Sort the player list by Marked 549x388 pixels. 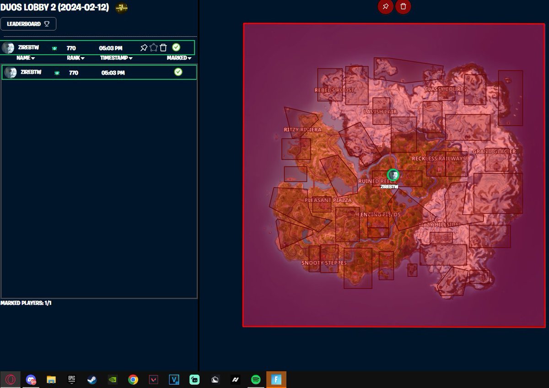(x=179, y=58)
